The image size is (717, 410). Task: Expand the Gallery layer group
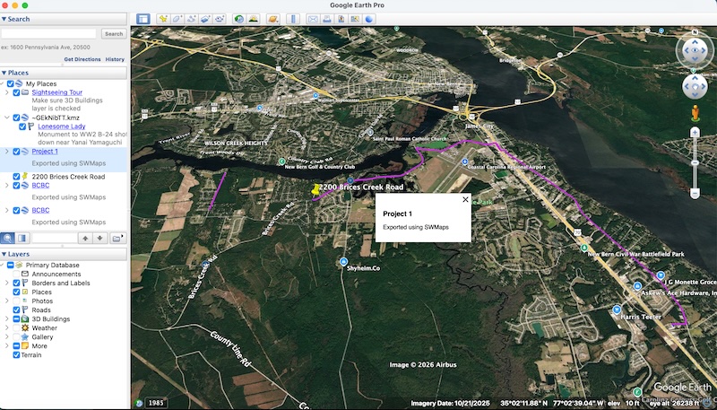pyautogui.click(x=7, y=337)
